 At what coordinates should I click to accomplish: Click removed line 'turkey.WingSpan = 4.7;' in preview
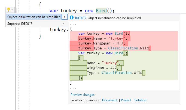pos(102,43)
